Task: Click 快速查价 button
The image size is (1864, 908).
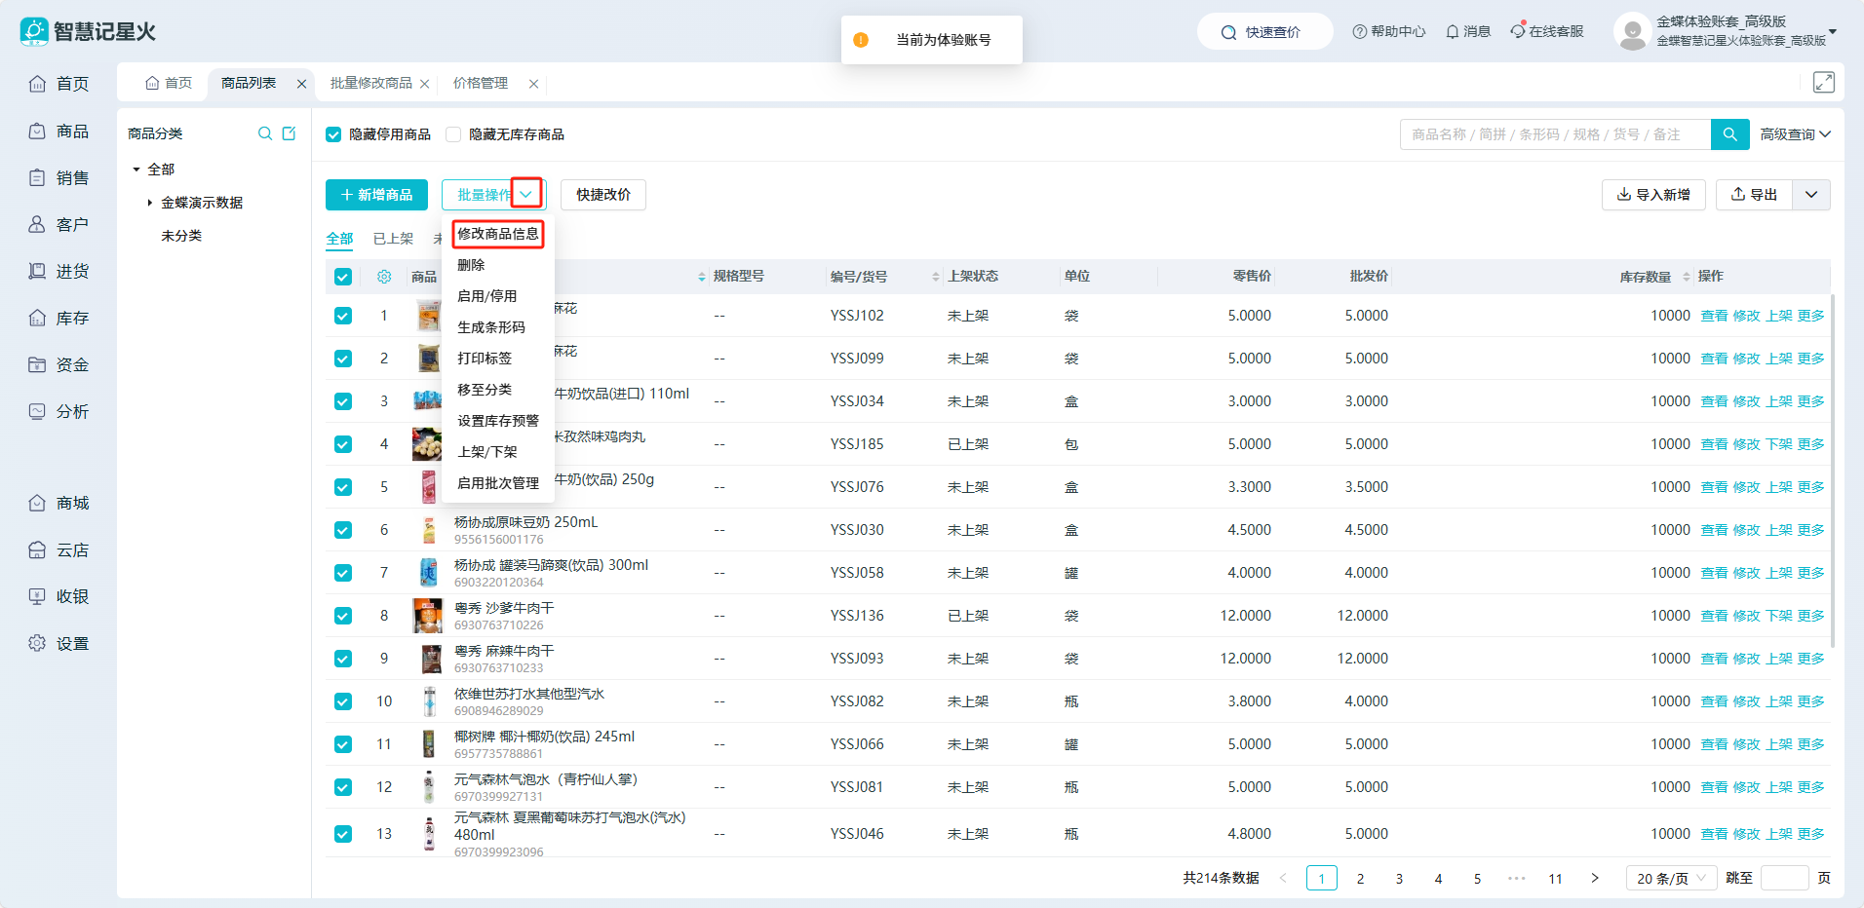Action: pyautogui.click(x=1264, y=31)
